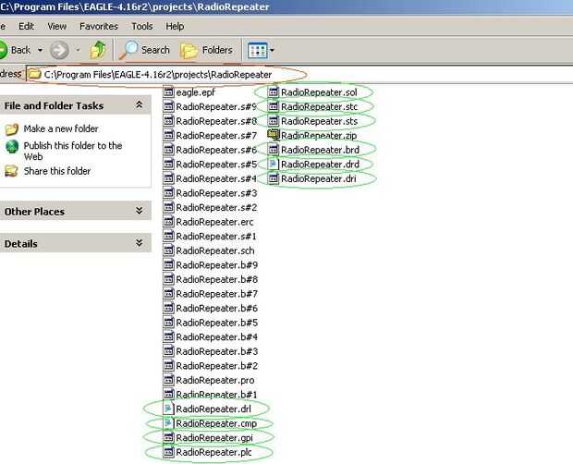
Task: Select the RadioRepeater.zip archive icon
Action: click(x=273, y=135)
